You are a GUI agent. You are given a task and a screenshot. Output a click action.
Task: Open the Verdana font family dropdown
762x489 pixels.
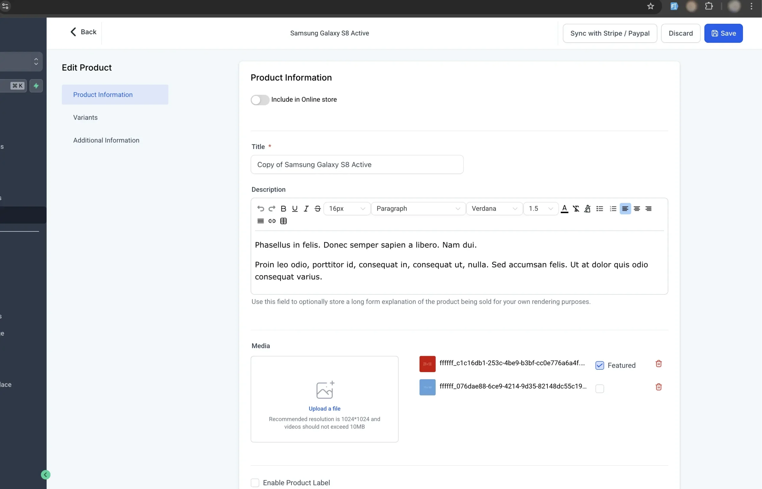[494, 209]
